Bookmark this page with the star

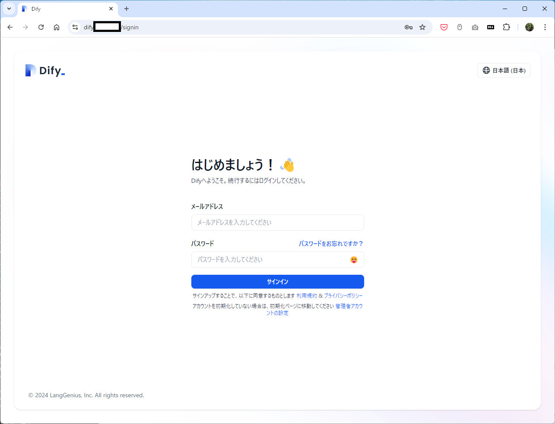point(422,27)
